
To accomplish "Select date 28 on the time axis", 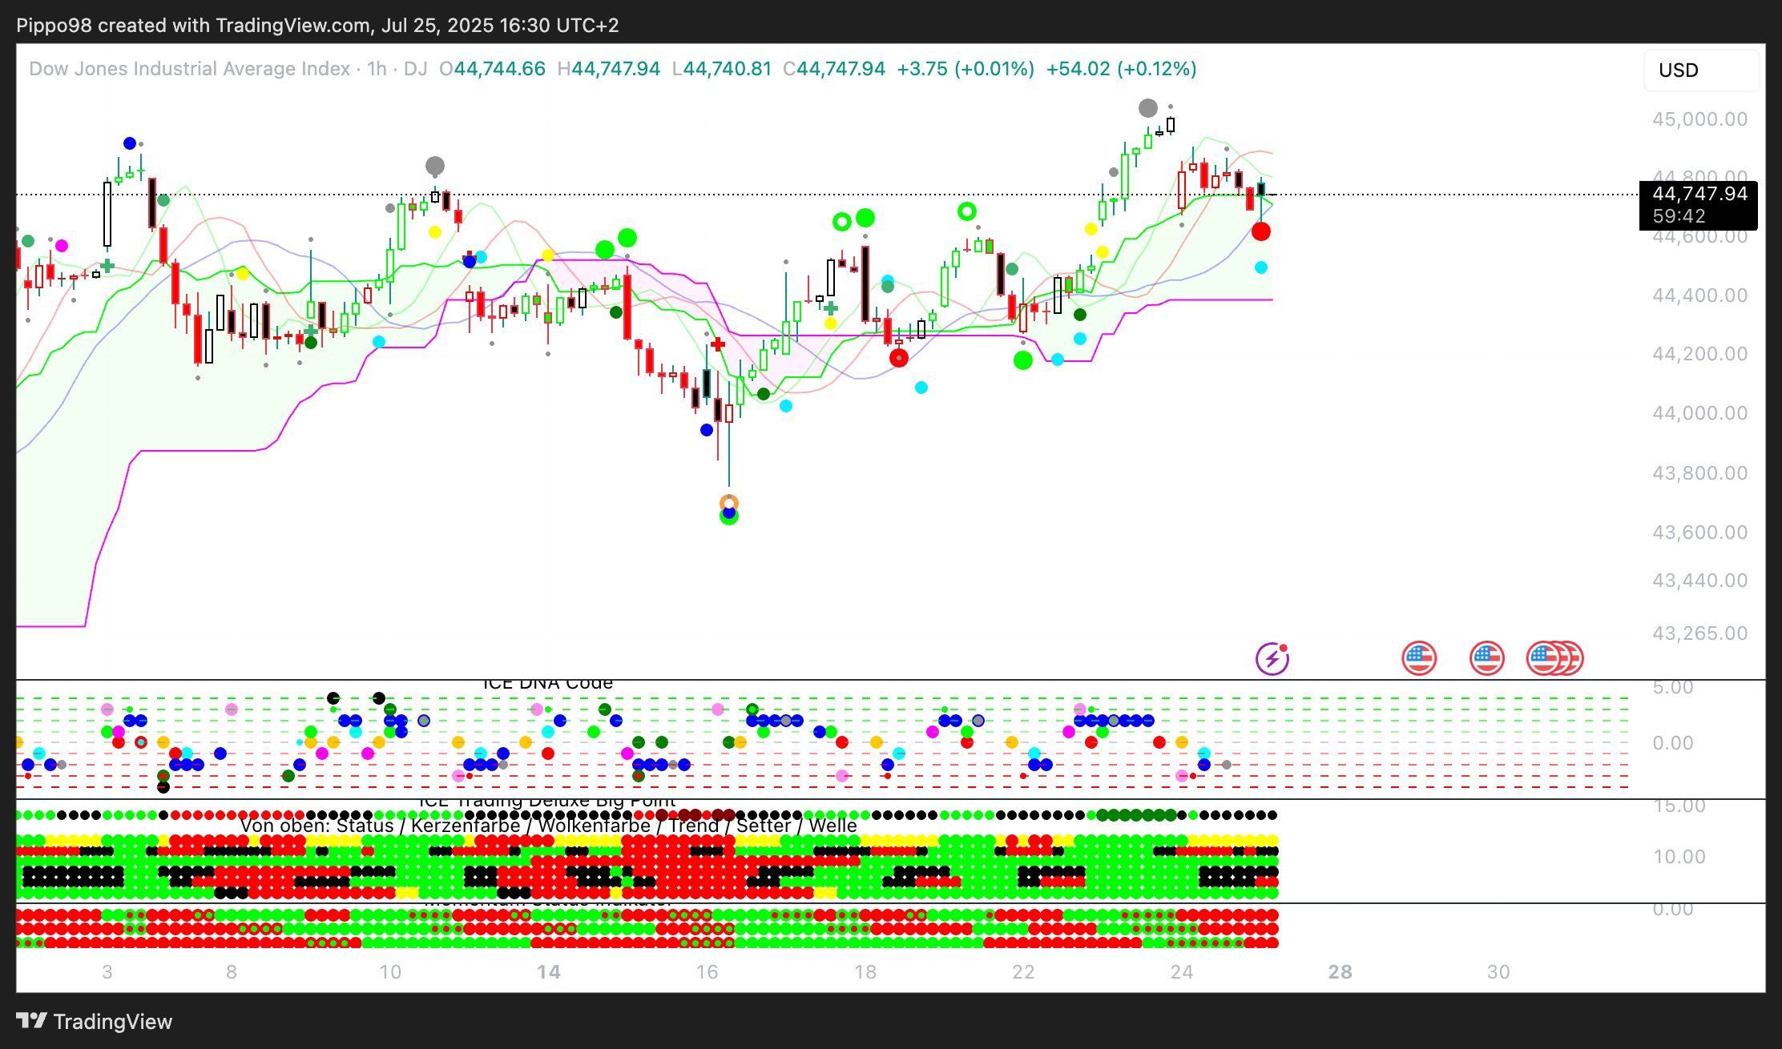I will [x=1340, y=972].
